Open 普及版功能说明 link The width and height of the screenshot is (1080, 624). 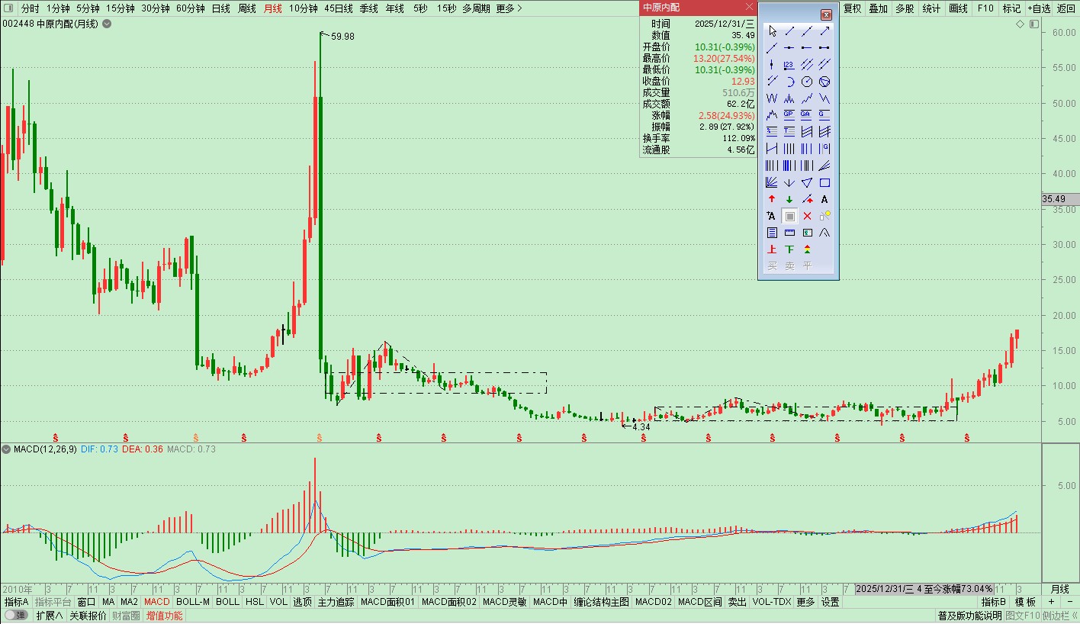969,616
